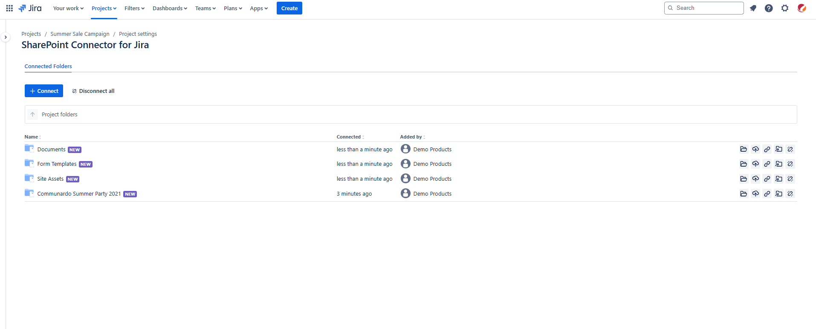
Task: Open the Apps dropdown menu
Action: tap(259, 9)
